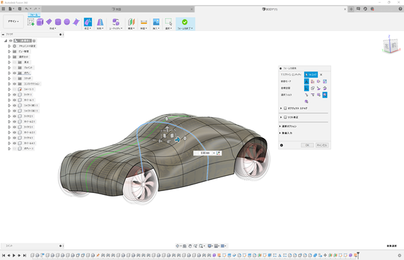Select the T-Spline Cylinder tool
The width and height of the screenshot is (404, 260).
tap(58, 22)
